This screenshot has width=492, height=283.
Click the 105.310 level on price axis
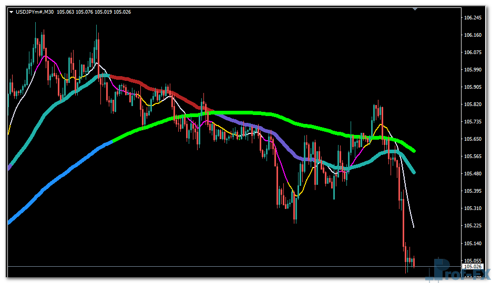(x=473, y=208)
